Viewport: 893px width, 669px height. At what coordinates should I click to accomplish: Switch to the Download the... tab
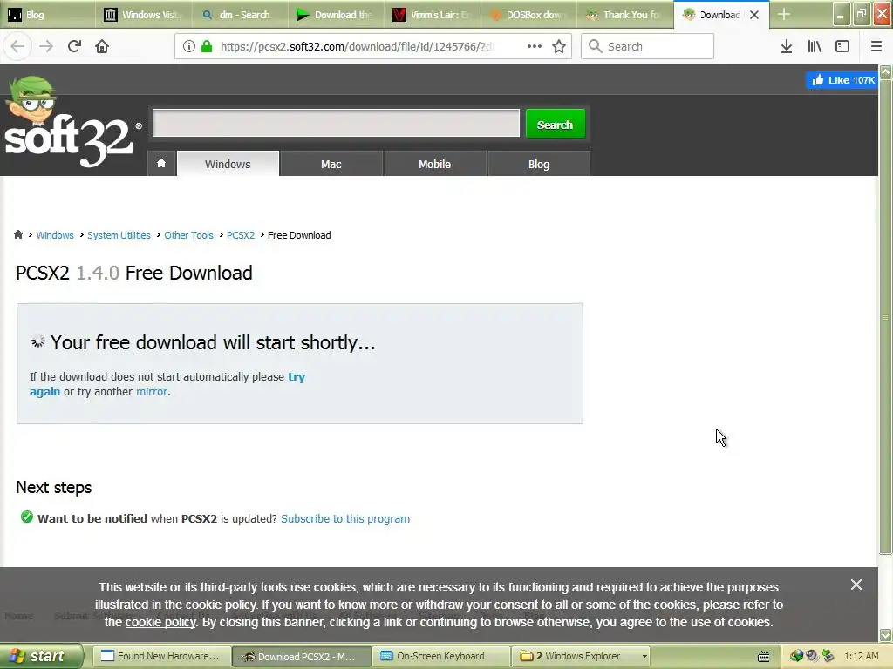(x=337, y=15)
